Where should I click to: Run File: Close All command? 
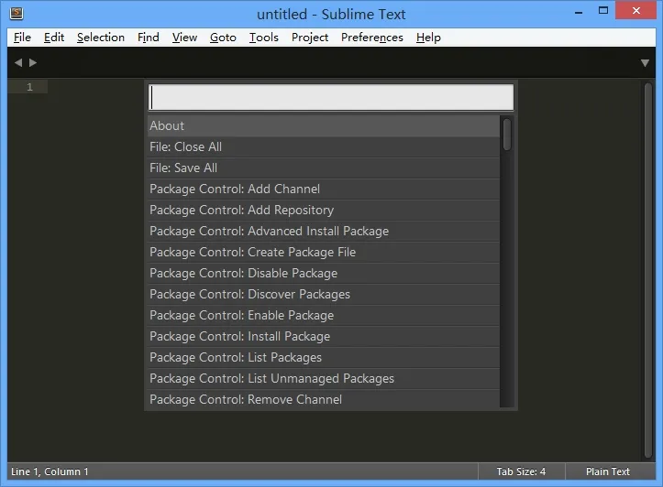pos(324,146)
